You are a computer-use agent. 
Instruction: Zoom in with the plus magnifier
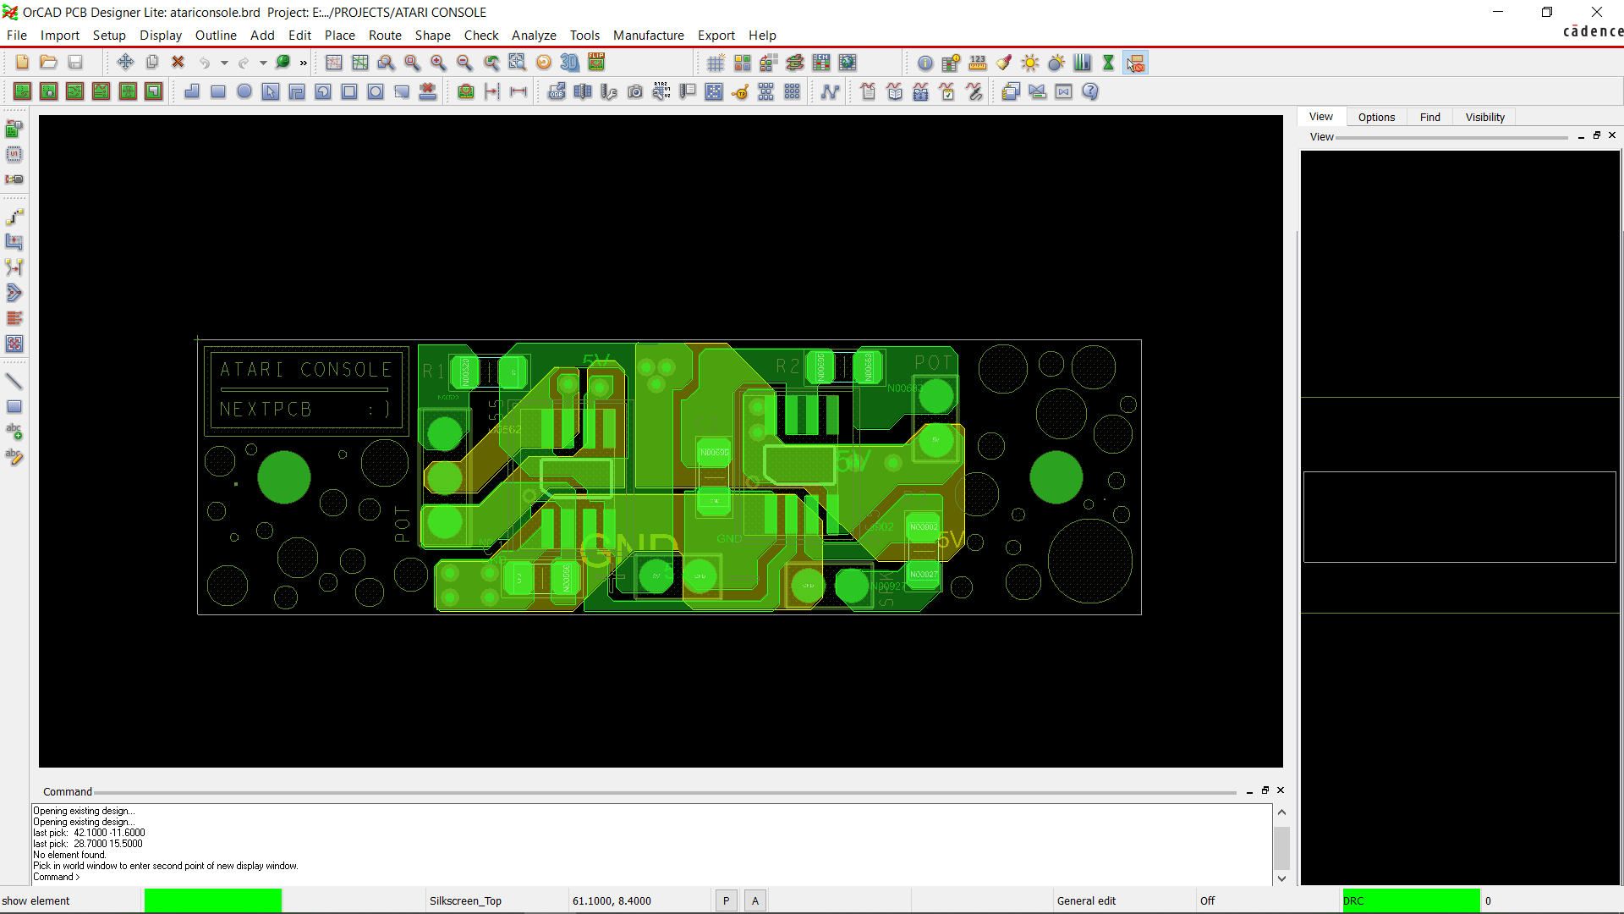point(438,63)
